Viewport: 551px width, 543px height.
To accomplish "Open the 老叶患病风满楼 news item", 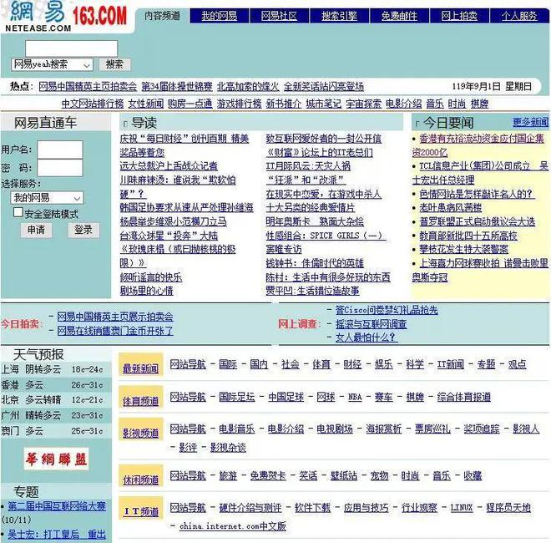I will [451, 207].
